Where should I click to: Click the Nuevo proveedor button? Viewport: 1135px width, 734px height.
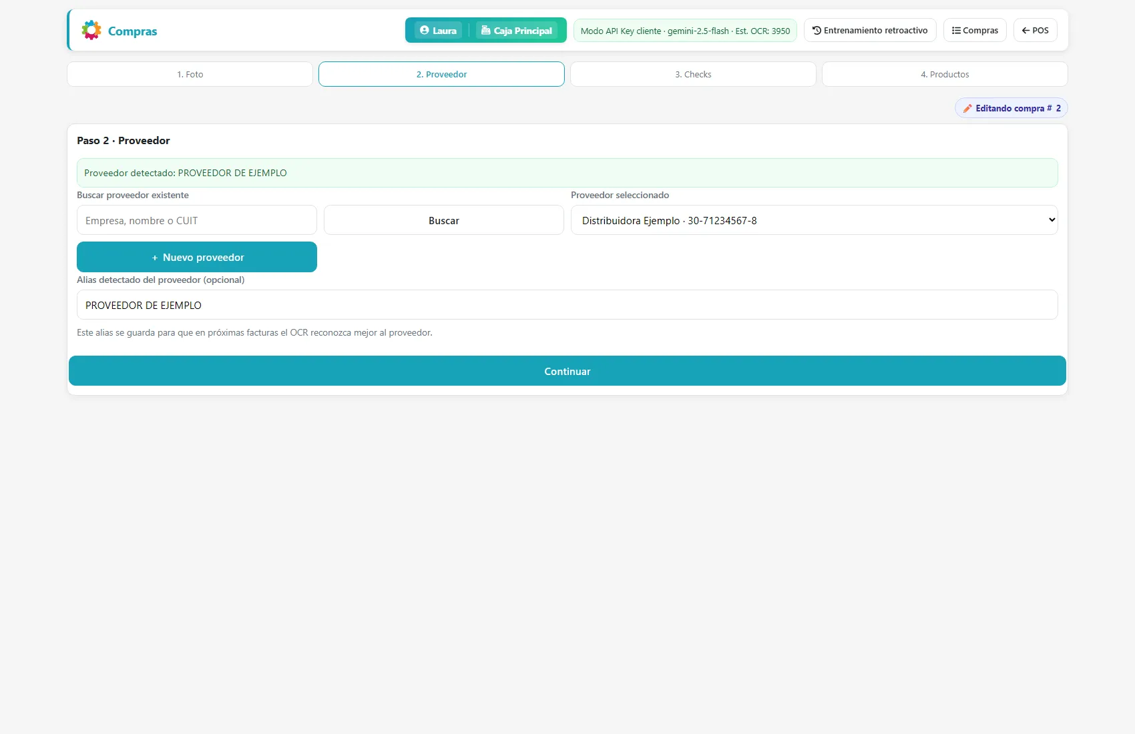[197, 257]
